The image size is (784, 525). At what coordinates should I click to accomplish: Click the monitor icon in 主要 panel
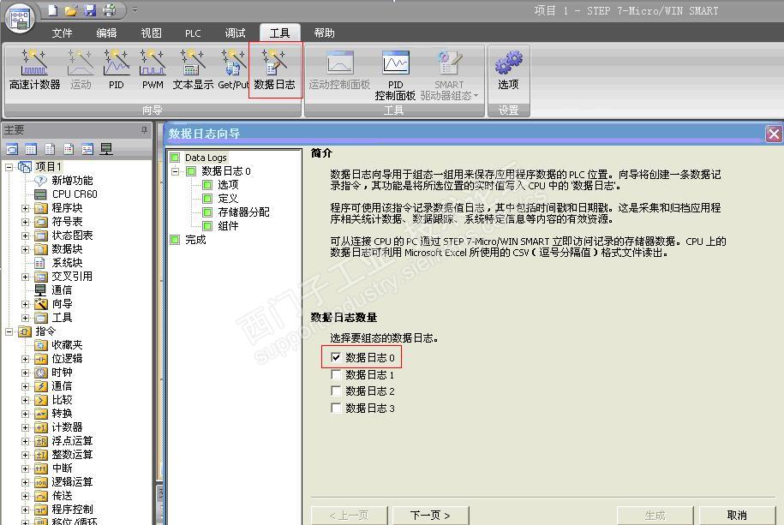click(x=106, y=148)
